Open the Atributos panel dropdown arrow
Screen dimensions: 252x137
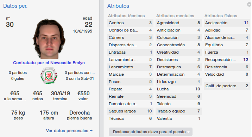(249, 5)
